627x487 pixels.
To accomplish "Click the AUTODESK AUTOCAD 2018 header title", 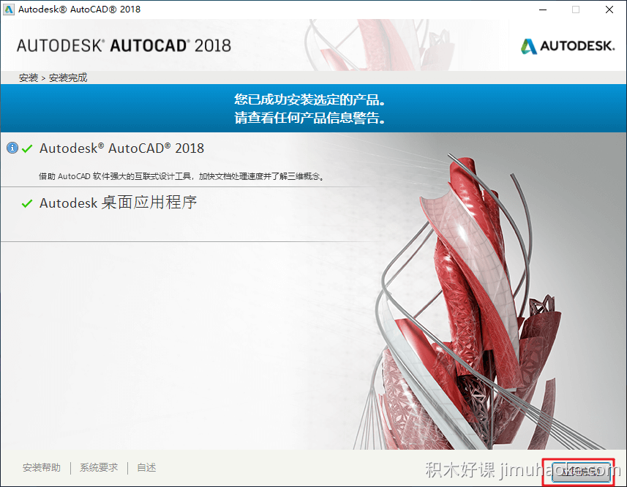I will pyautogui.click(x=124, y=45).
